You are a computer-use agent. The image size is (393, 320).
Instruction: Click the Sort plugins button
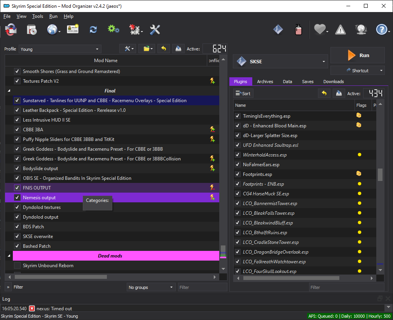click(243, 93)
